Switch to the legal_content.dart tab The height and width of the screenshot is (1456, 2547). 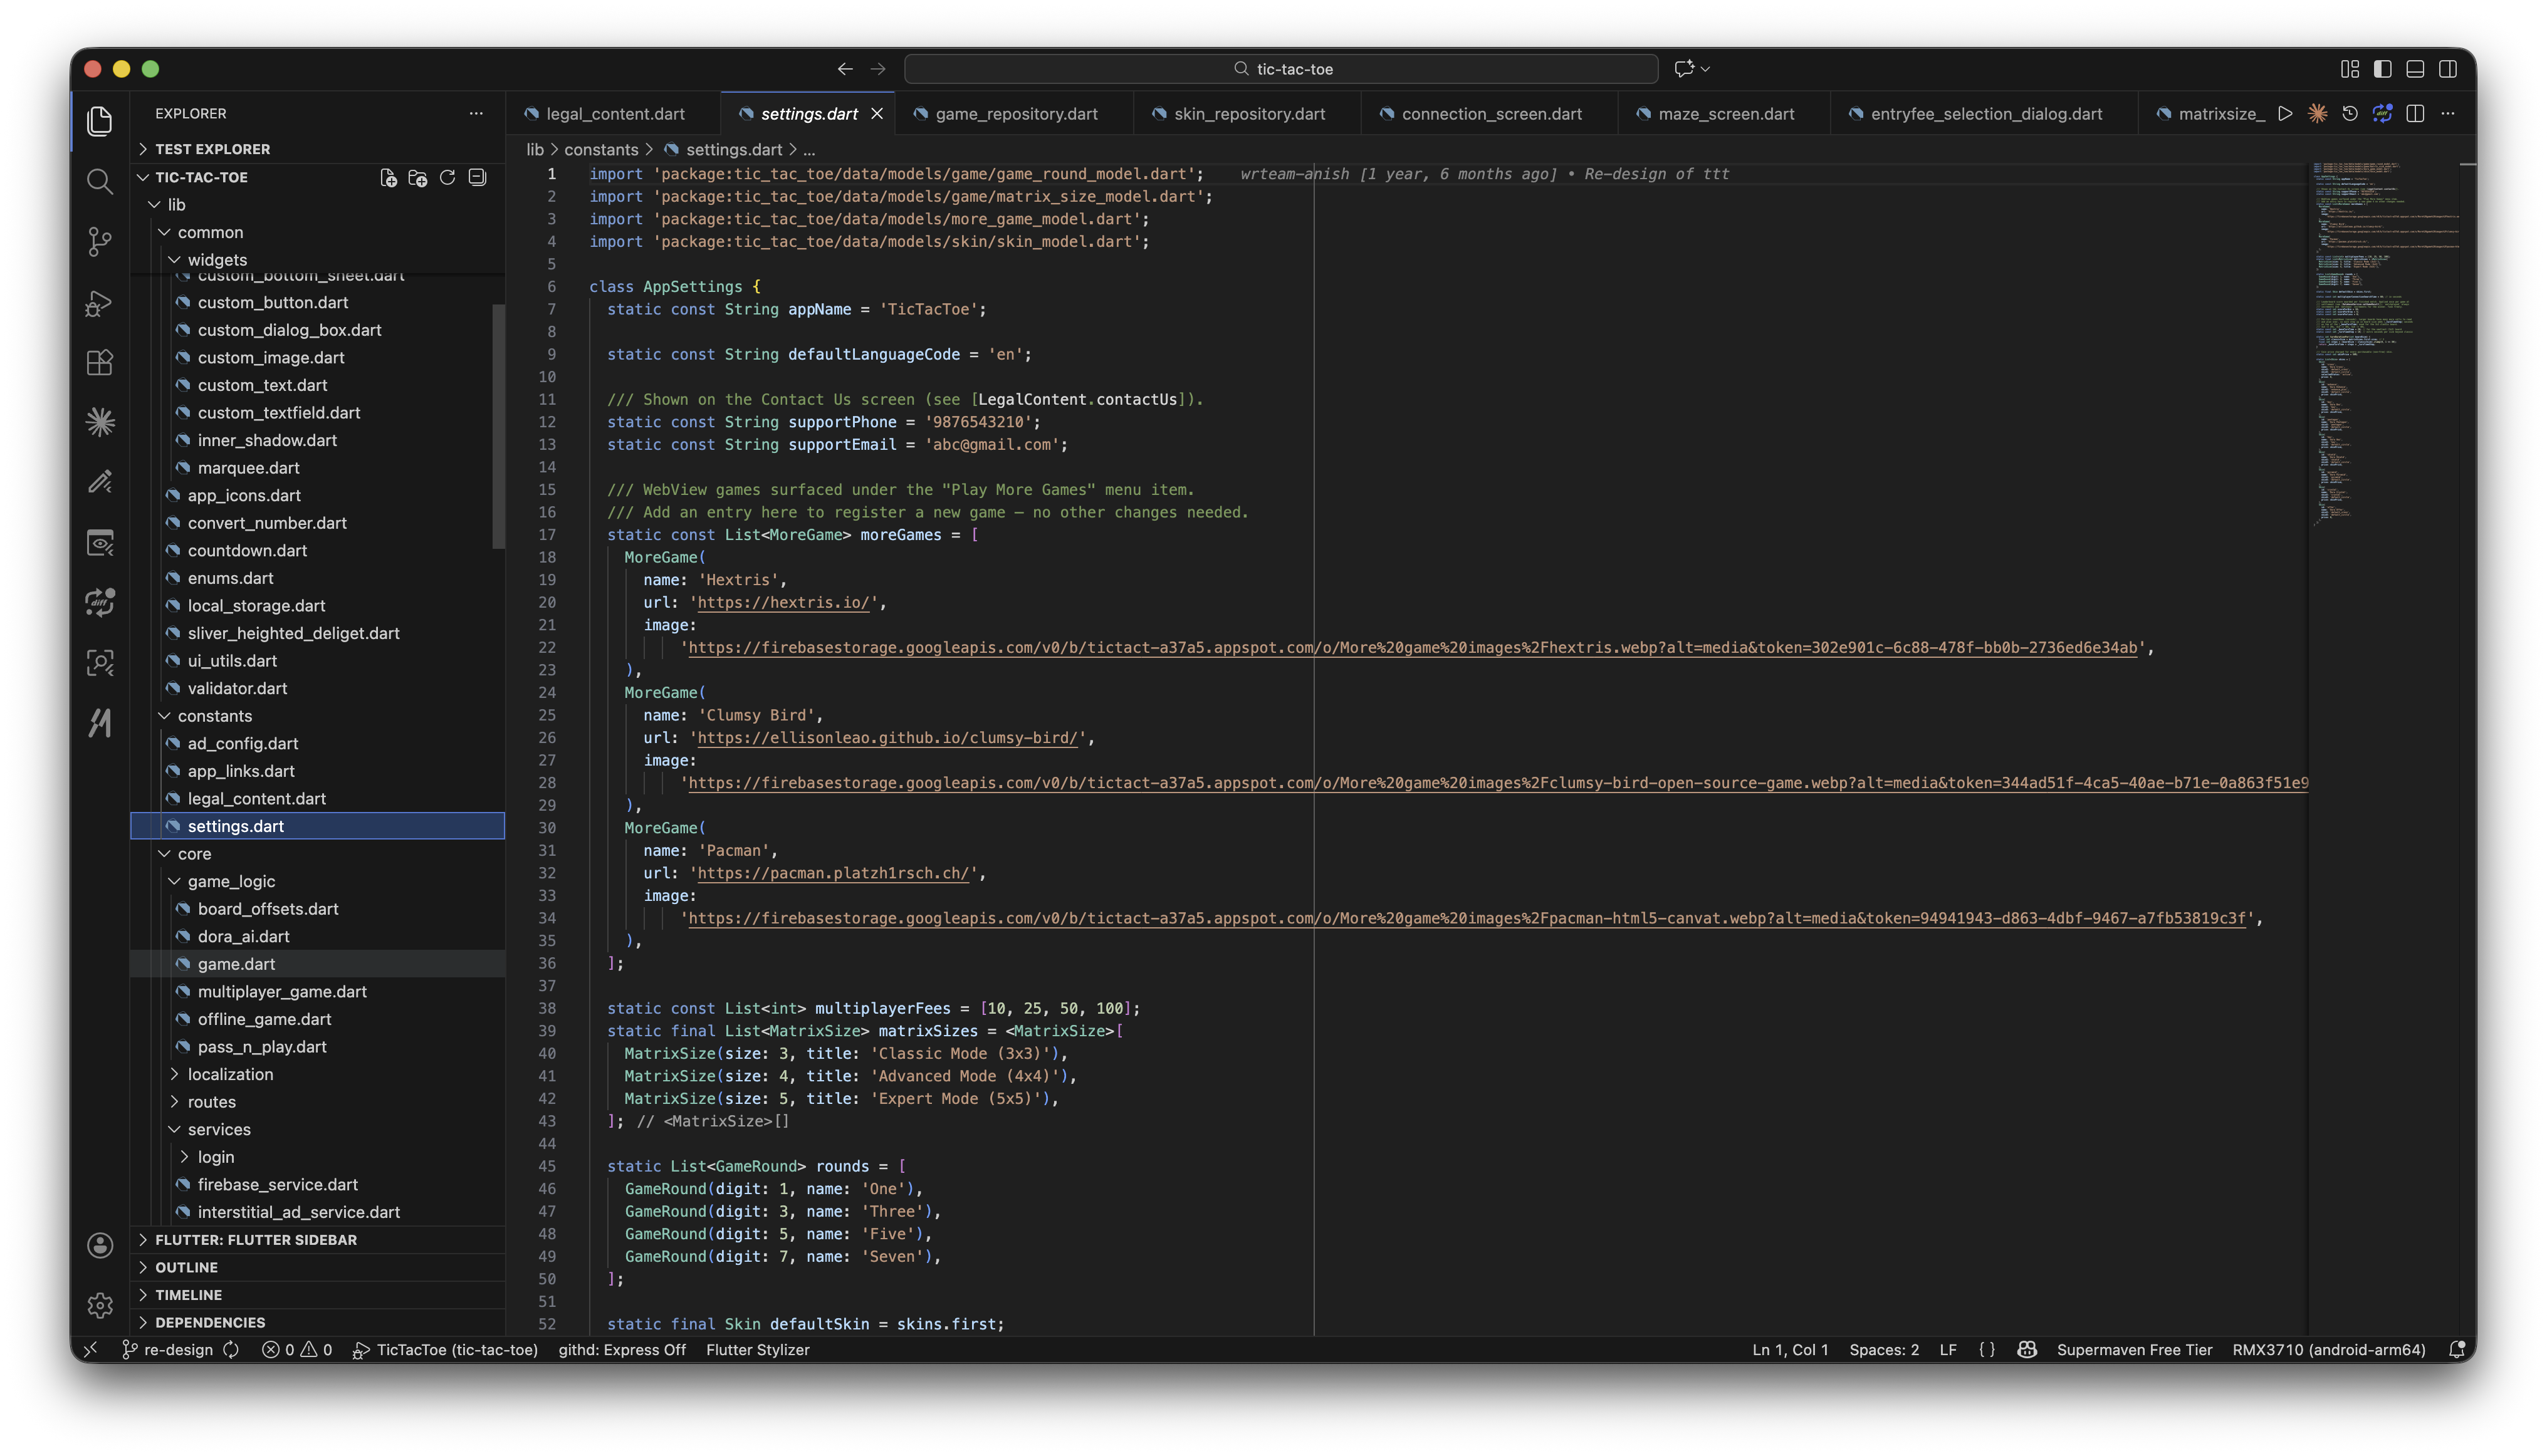[x=612, y=114]
